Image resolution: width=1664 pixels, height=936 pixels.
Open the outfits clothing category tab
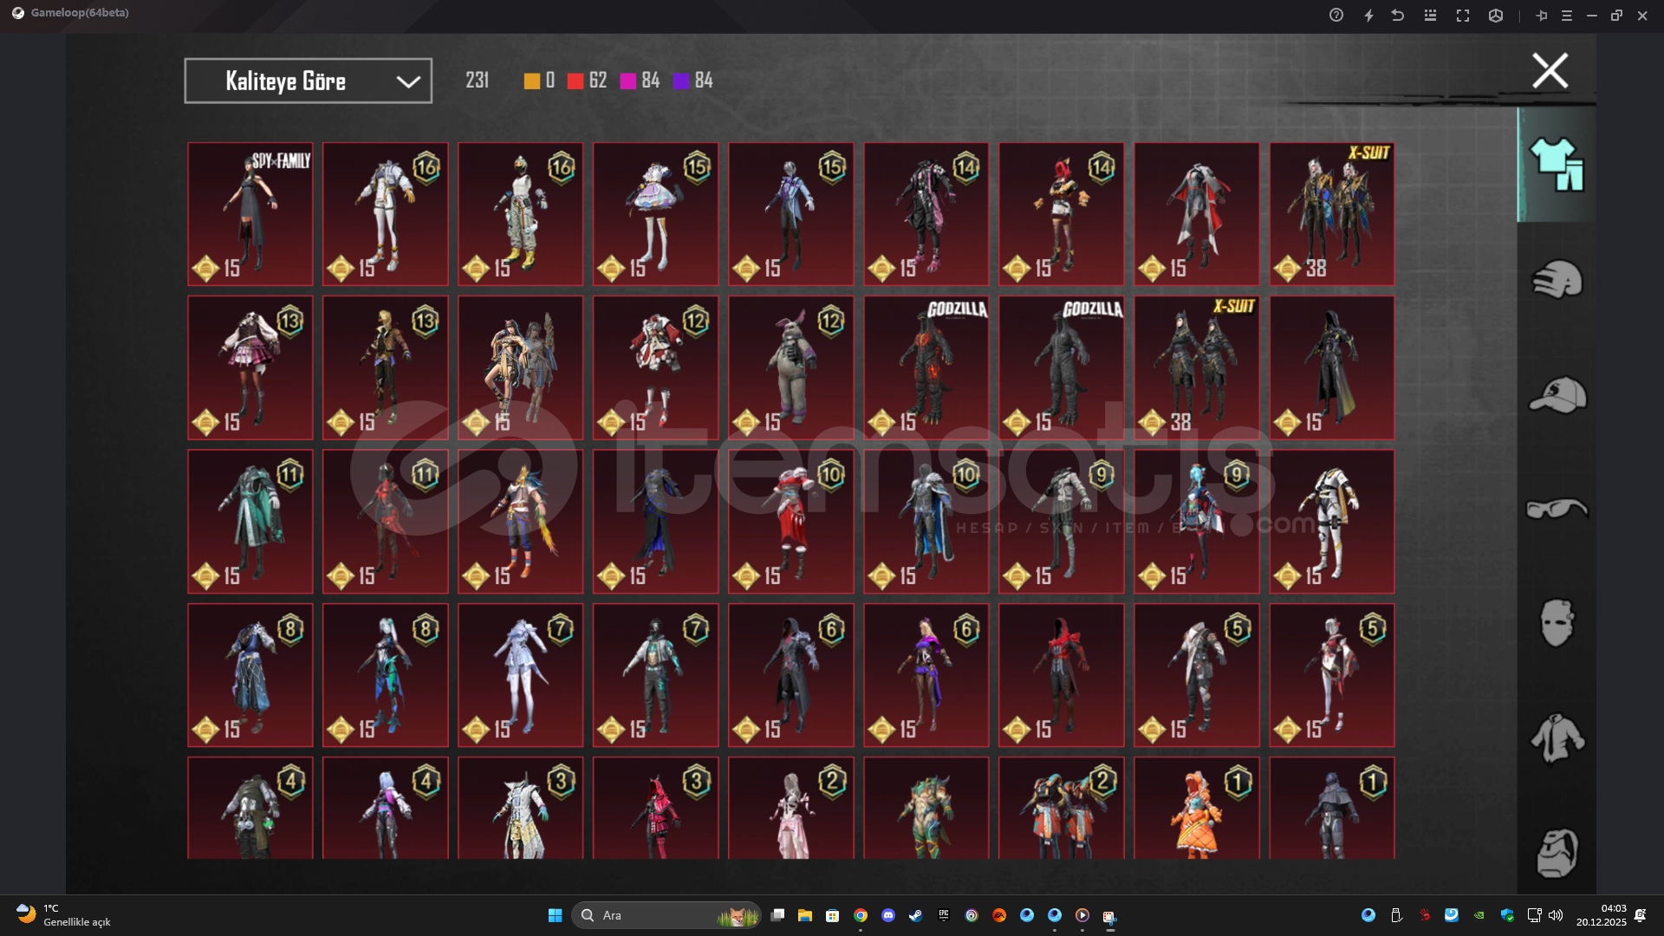1557,165
